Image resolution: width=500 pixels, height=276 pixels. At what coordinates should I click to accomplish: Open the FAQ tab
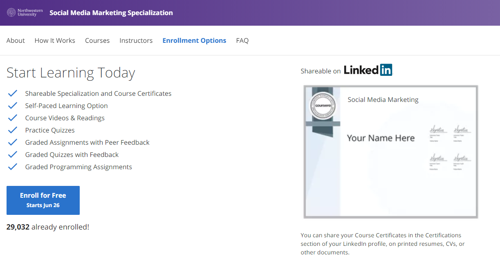point(242,40)
